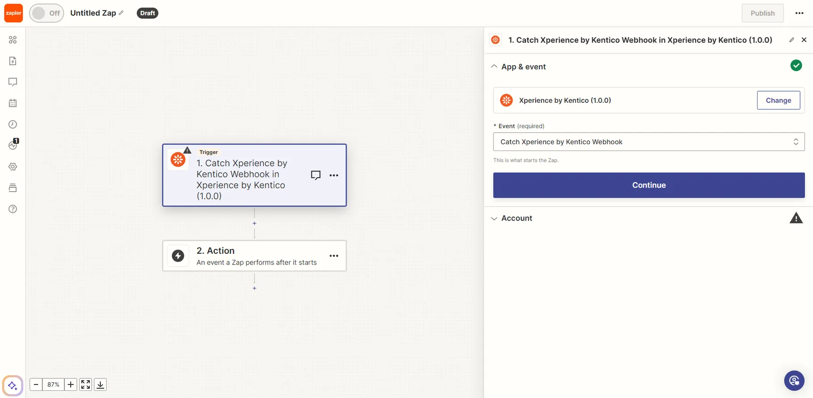Click the 'Untitled Zap' title text
The image size is (813, 398).
93,13
